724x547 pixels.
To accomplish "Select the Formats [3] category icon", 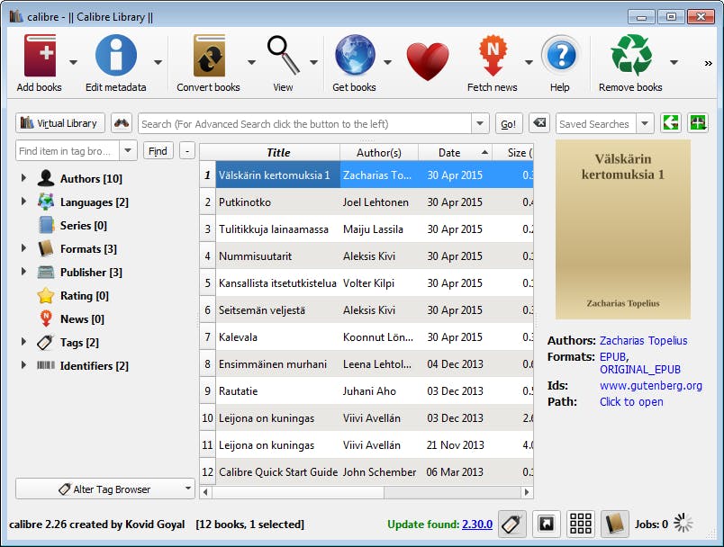I will click(46, 248).
